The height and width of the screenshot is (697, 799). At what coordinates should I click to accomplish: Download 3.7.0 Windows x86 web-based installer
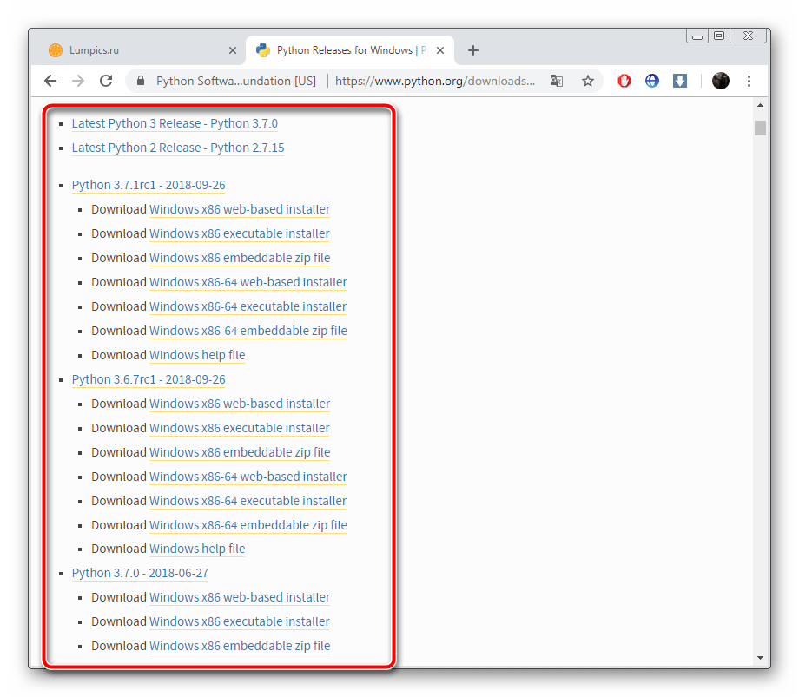(240, 598)
